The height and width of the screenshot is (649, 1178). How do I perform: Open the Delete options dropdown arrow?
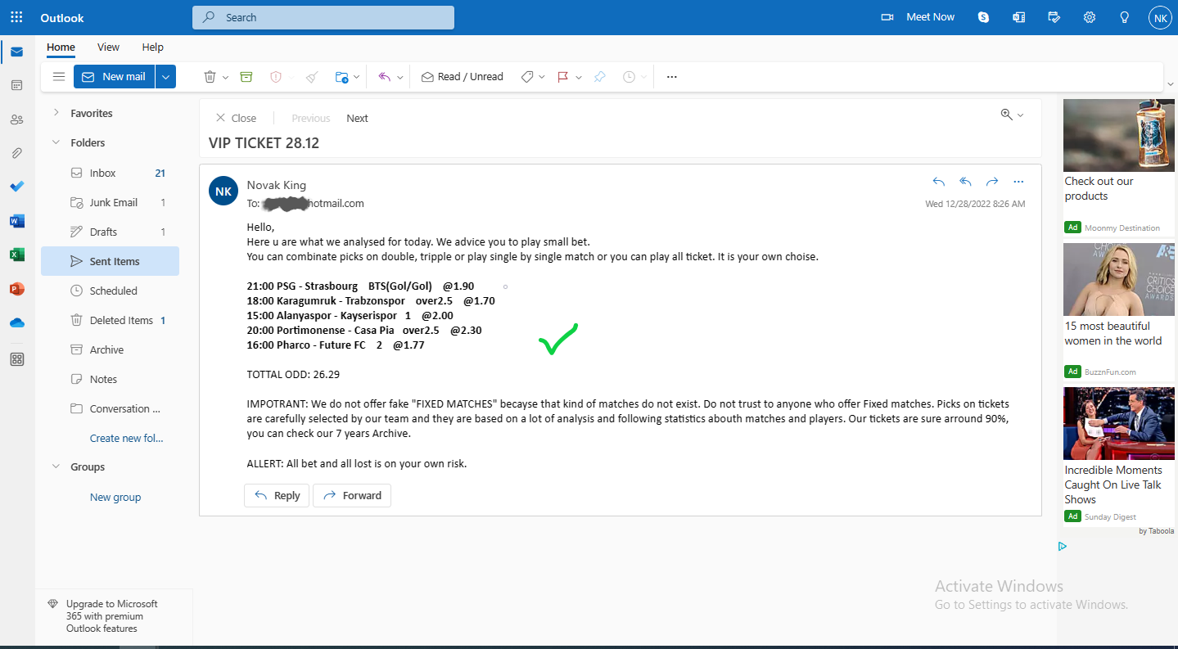pos(226,77)
